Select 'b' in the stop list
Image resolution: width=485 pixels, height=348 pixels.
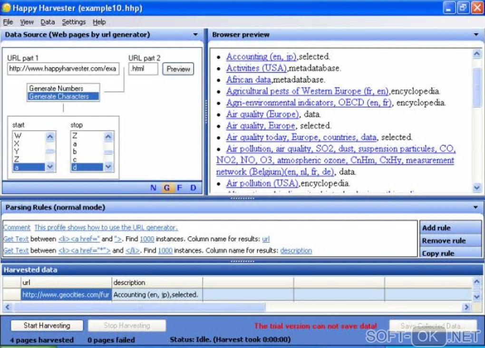87,151
